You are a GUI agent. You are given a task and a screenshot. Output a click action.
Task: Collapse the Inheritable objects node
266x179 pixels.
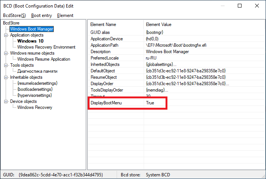(x=6, y=77)
